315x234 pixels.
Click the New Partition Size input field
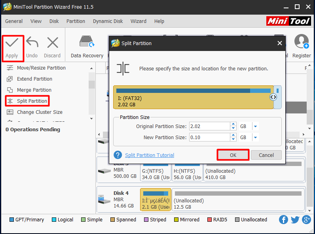(x=209, y=138)
